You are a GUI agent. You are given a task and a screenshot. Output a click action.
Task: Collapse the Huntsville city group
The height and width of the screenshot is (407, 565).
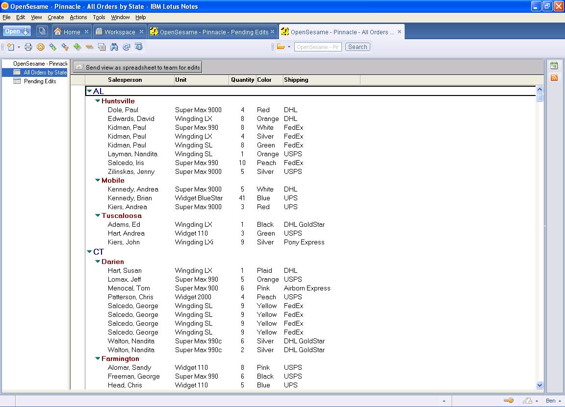[x=98, y=101]
